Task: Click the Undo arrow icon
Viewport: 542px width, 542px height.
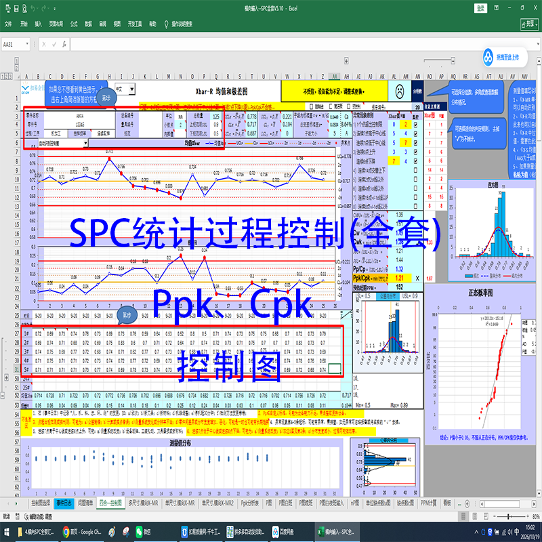Action: (x=33, y=9)
